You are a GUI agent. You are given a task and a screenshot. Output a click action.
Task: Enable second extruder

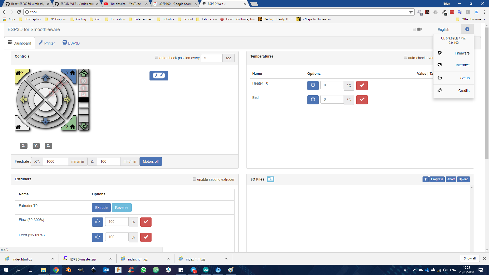(194, 179)
